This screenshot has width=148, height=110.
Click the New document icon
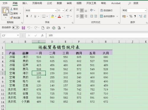coord(43,28)
